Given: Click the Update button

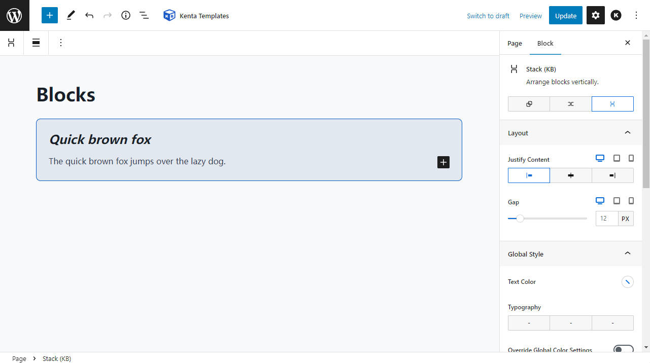Looking at the screenshot, I should [x=566, y=15].
